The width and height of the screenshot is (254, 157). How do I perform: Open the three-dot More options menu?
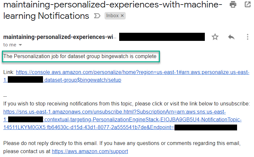point(247,37)
